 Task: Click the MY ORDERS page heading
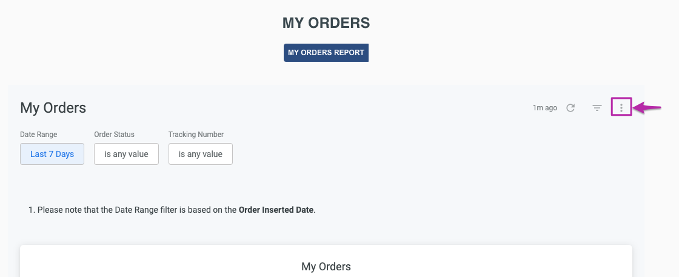pos(326,23)
